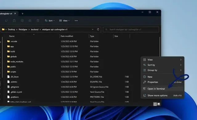Switch to details view layout toggle
197x120 pixels.
tap(155, 104)
